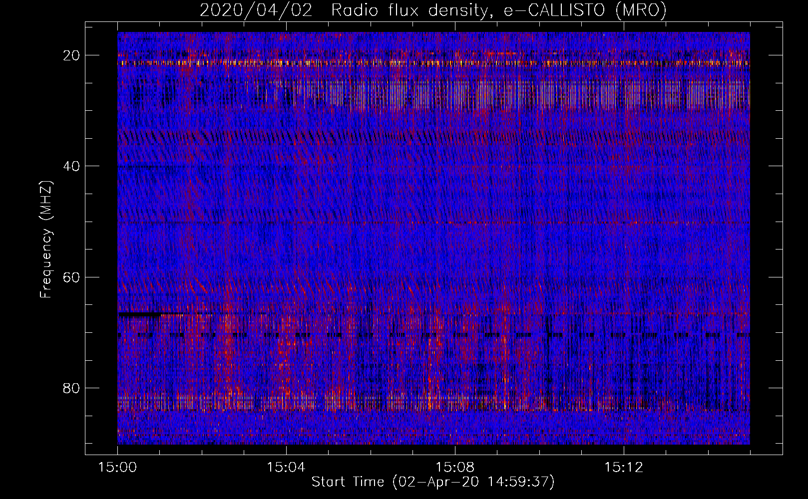Click the 'Frequency (MHZ)' y-axis label
The image size is (808, 499).
point(46,240)
